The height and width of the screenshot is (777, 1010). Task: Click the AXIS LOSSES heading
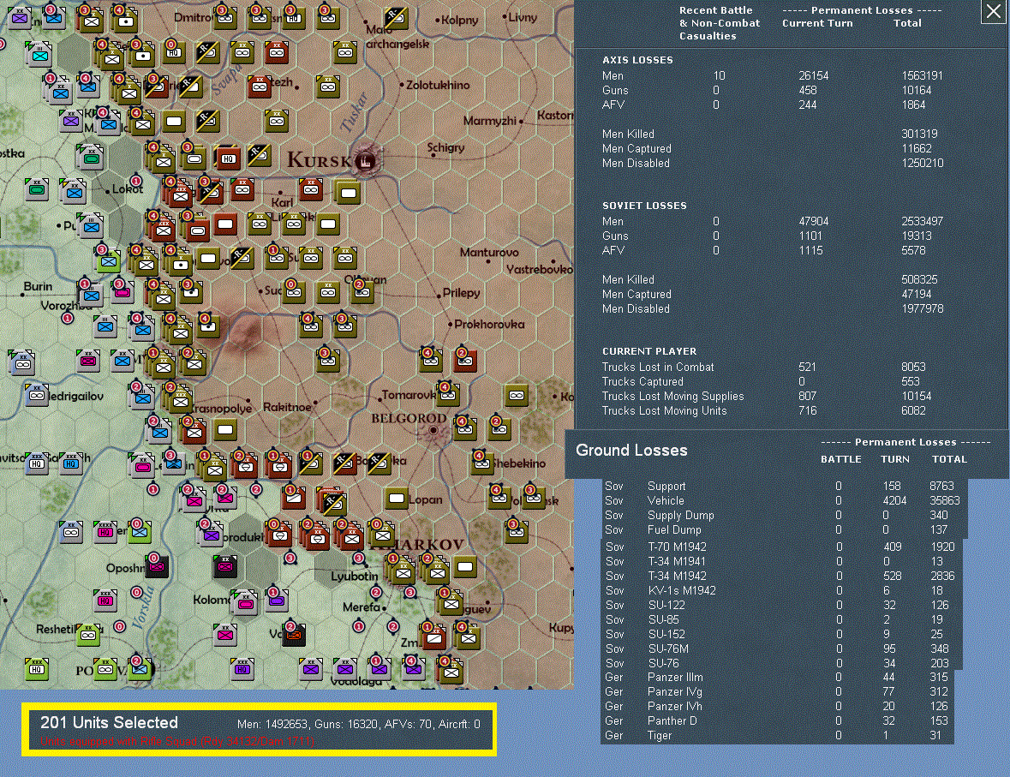(637, 60)
